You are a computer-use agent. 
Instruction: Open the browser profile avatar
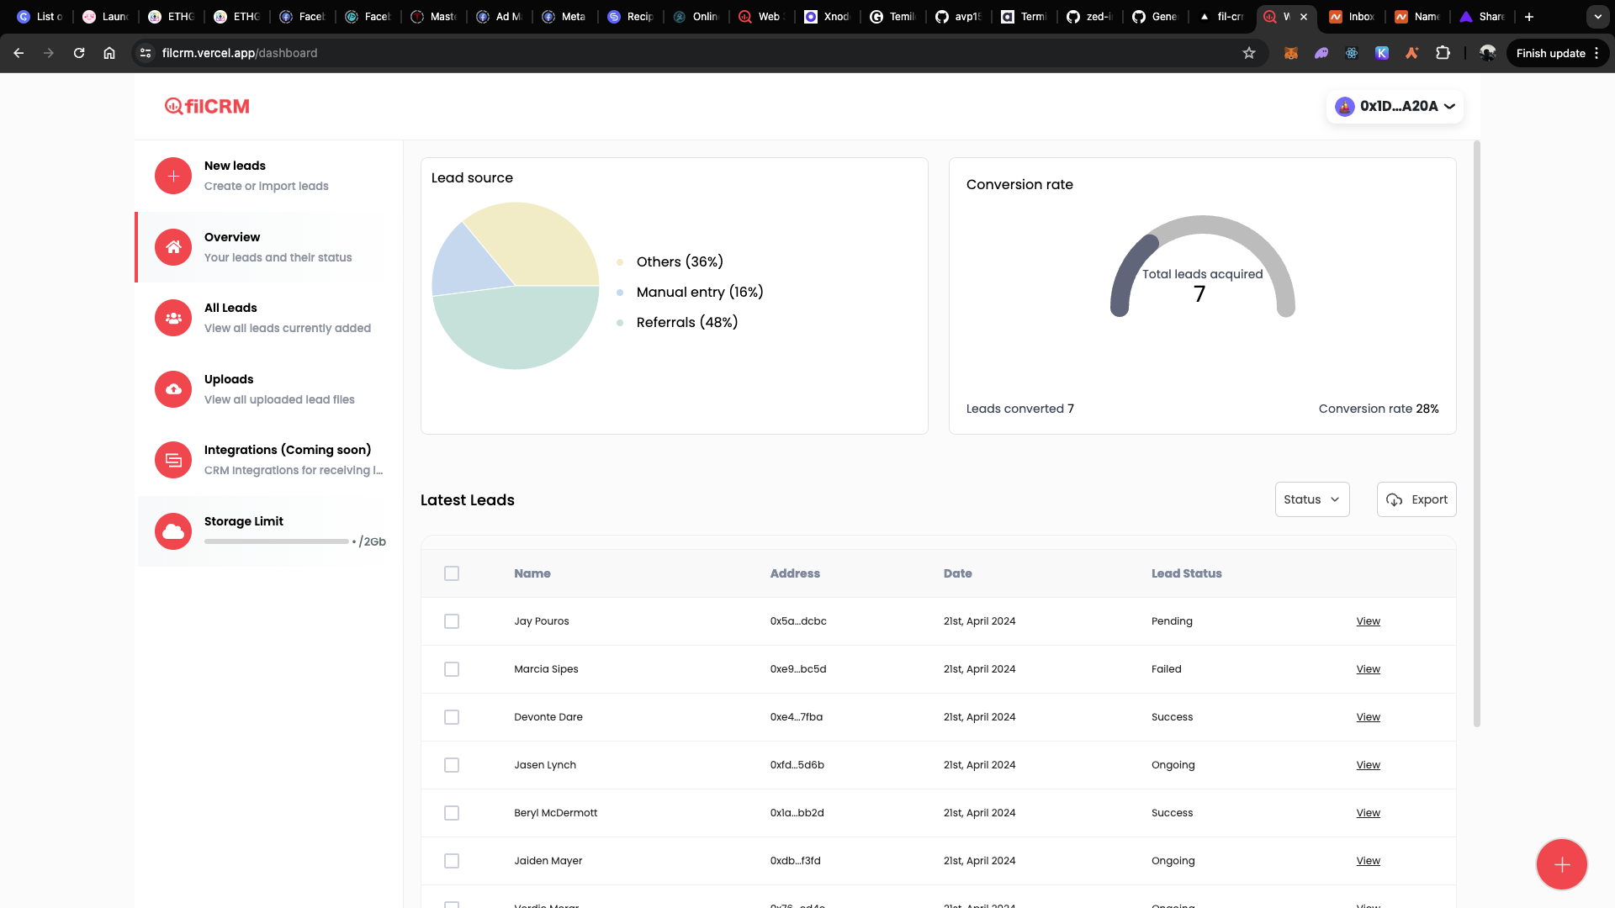tap(1488, 53)
